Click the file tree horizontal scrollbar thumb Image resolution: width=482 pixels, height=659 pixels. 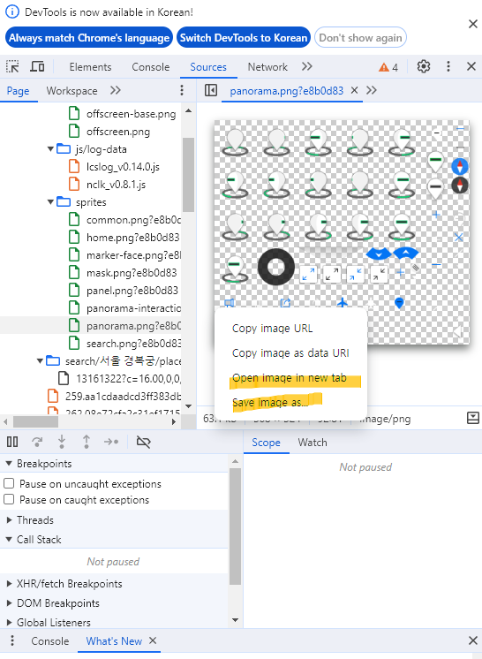point(35,421)
